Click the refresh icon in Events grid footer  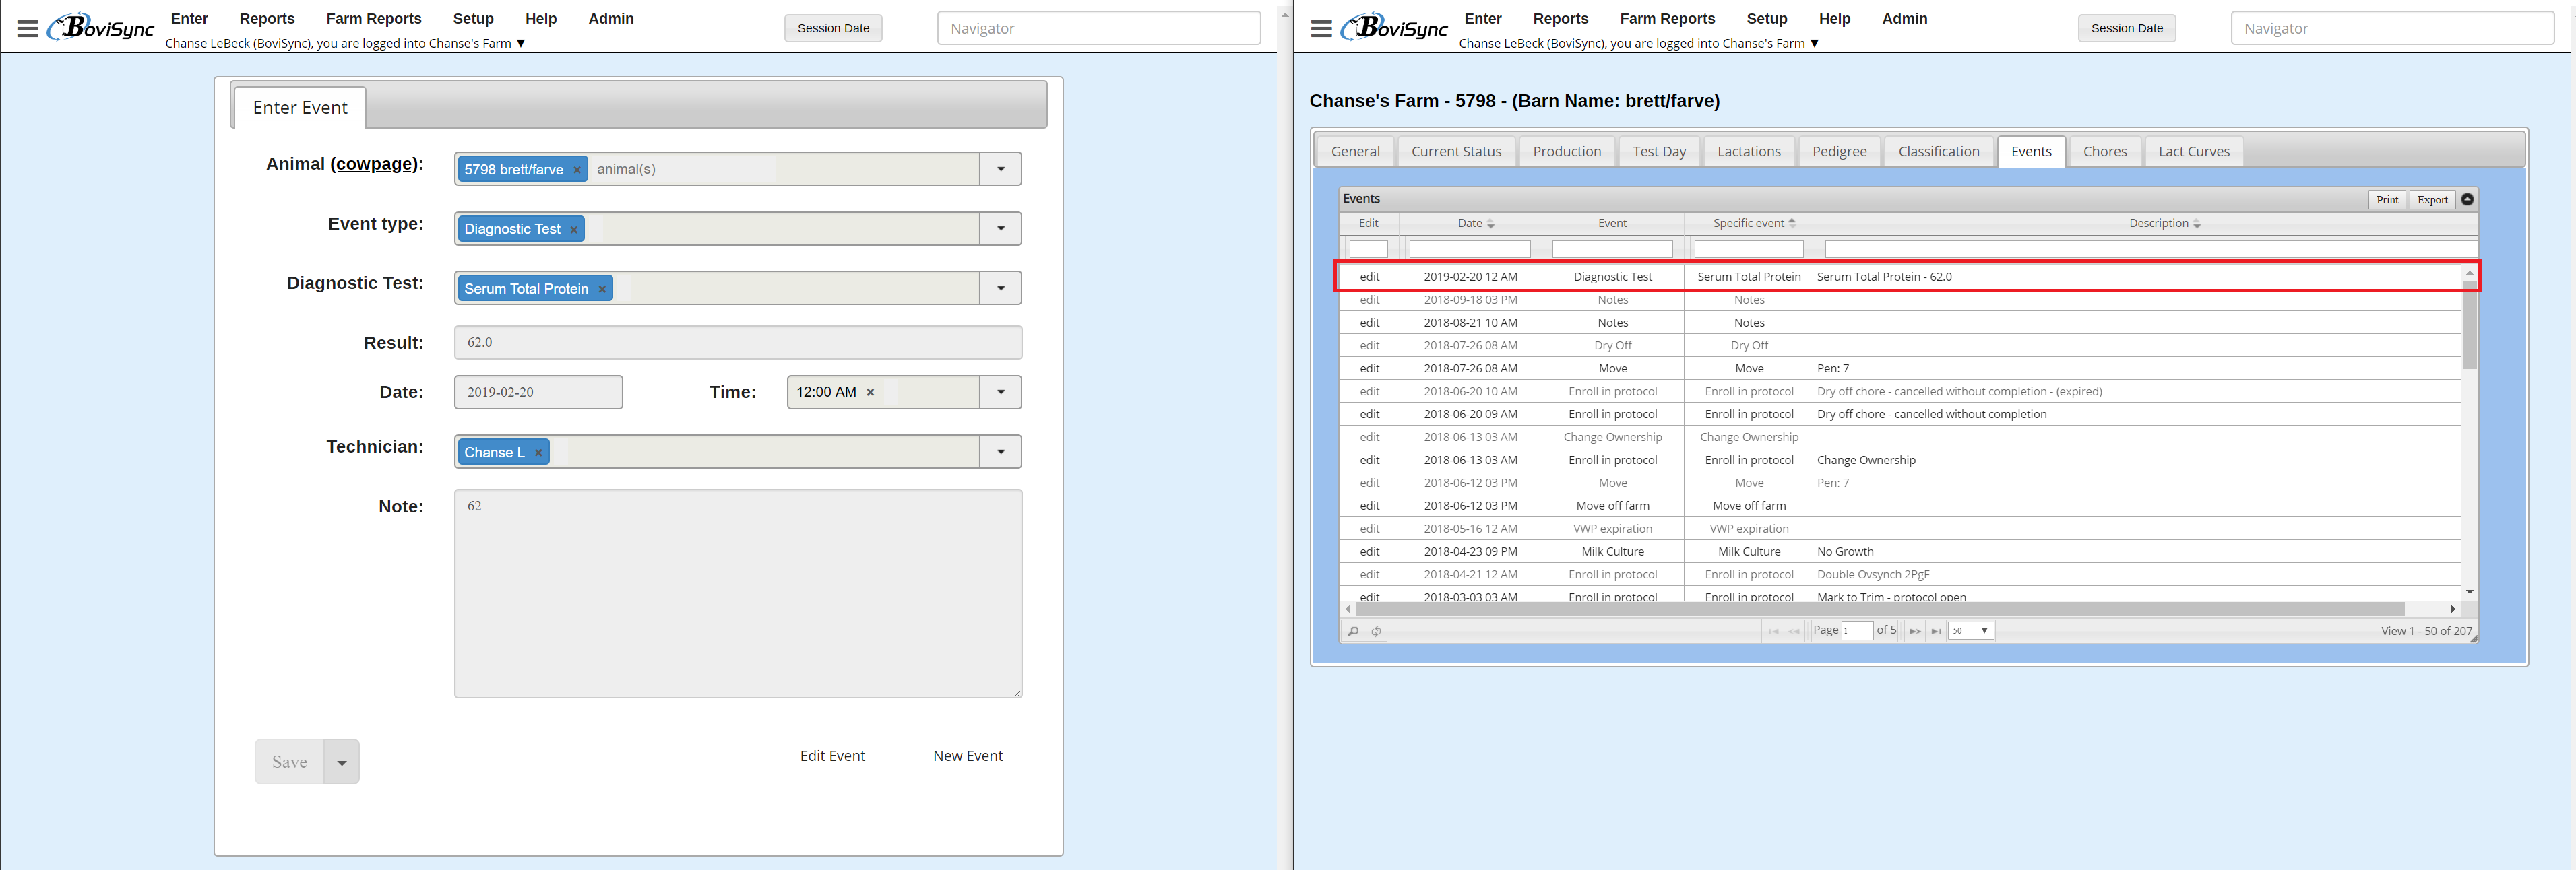1377,631
